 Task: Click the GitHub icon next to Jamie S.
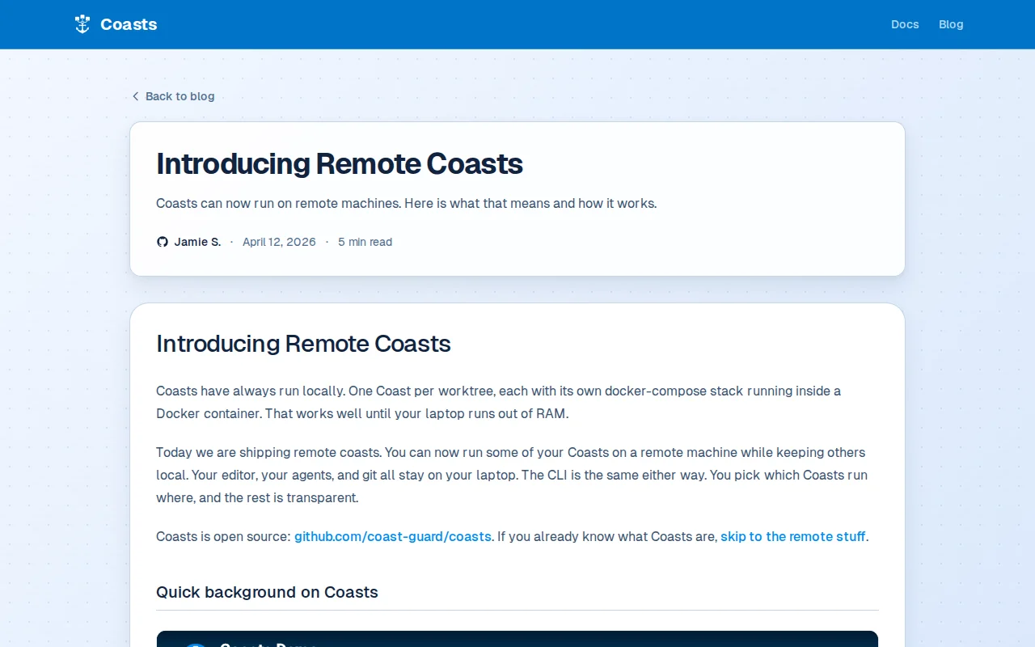click(x=163, y=242)
